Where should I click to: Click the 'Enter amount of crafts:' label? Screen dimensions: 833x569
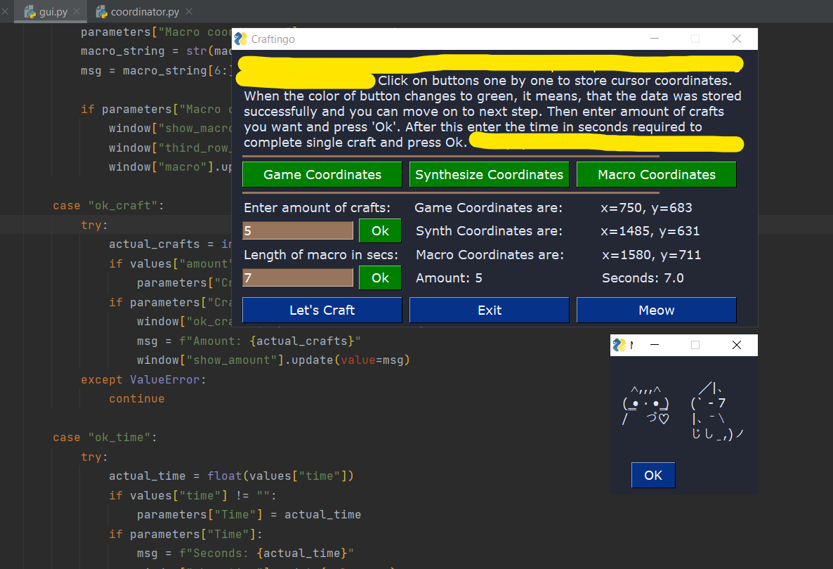tap(317, 208)
